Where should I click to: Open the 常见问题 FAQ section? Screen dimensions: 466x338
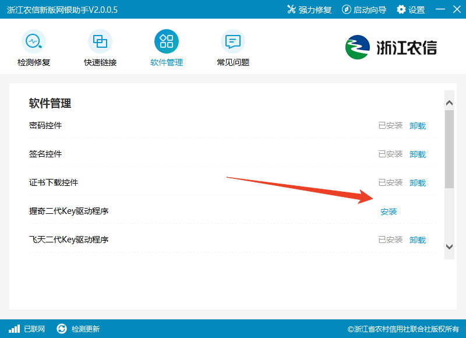click(x=232, y=43)
